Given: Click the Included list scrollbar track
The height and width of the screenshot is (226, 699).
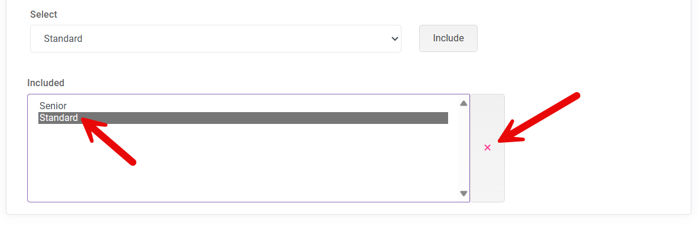Looking at the screenshot, I should [x=463, y=149].
